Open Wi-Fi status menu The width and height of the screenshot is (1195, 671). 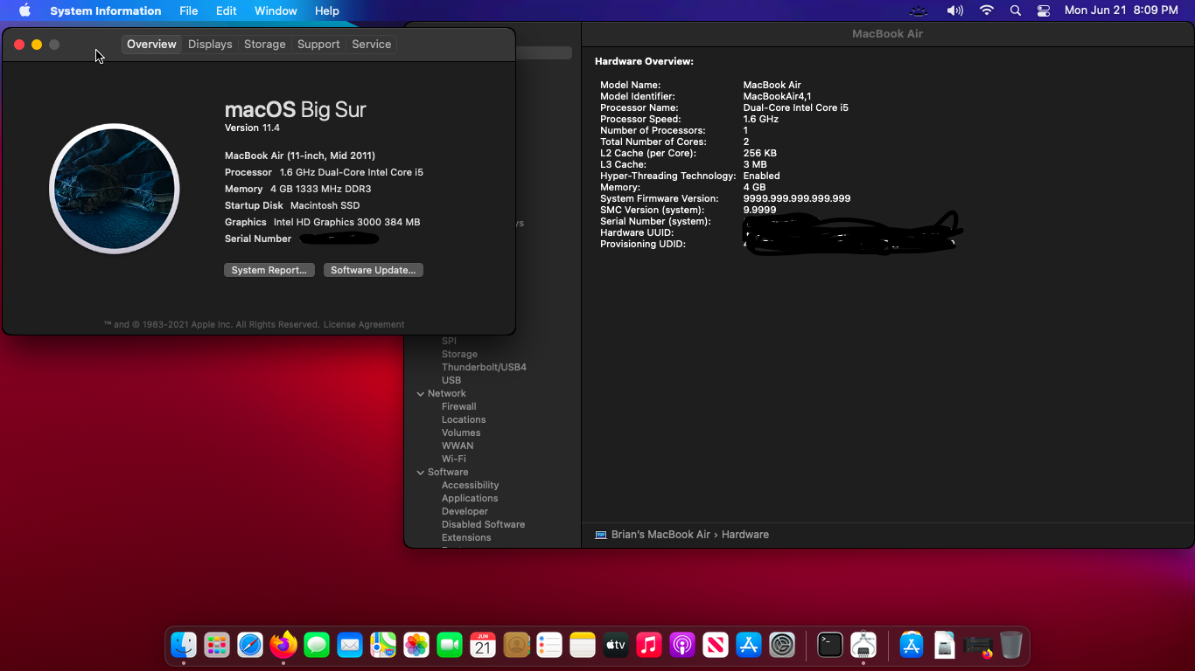tap(987, 10)
